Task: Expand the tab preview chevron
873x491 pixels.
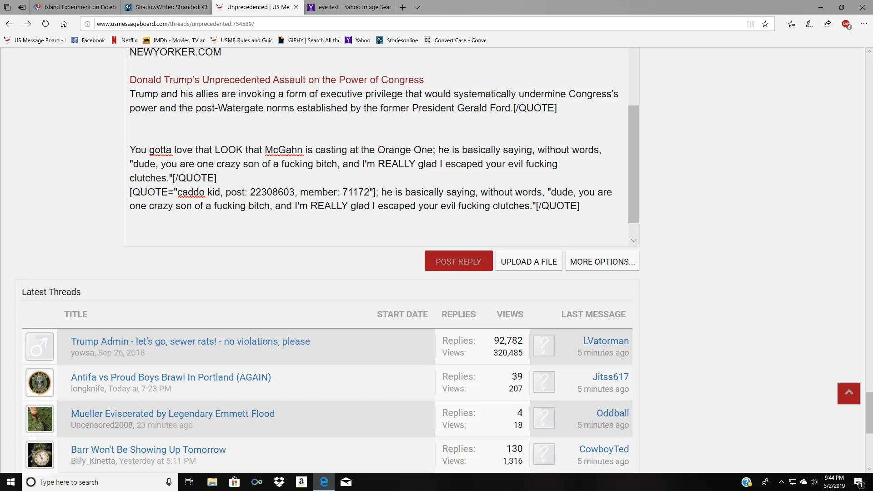Action: pyautogui.click(x=417, y=7)
